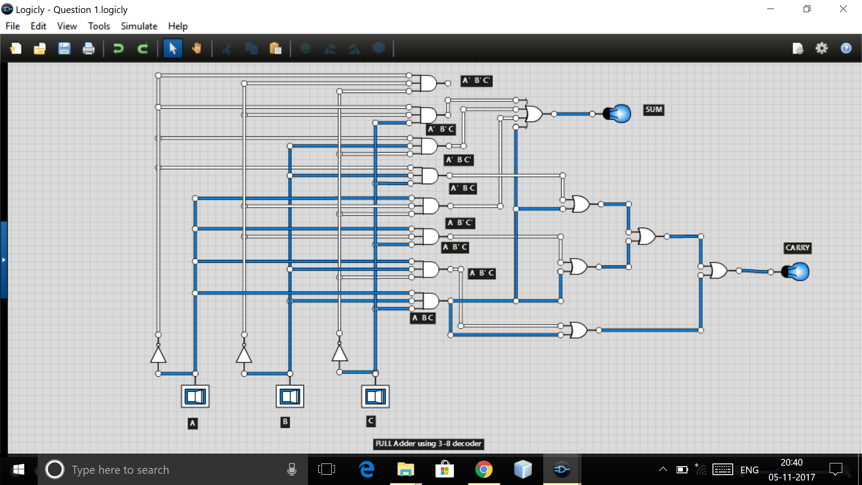Launch Microsoft Edge from taskbar
Image resolution: width=862 pixels, height=485 pixels.
tap(367, 470)
